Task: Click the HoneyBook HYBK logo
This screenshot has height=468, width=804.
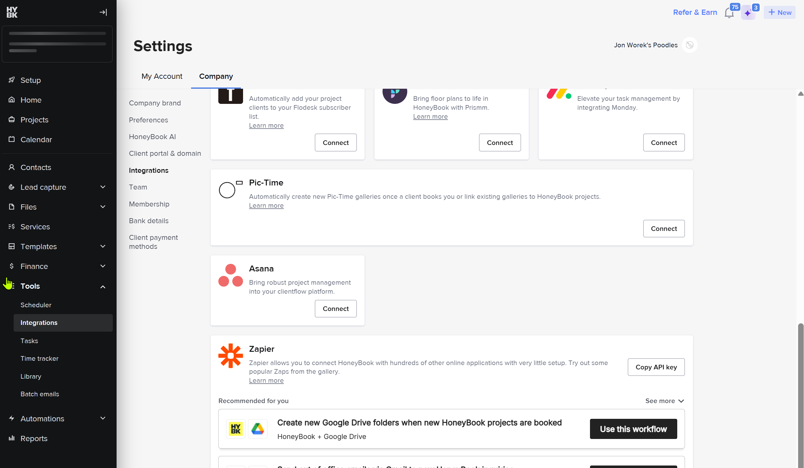Action: 12,12
